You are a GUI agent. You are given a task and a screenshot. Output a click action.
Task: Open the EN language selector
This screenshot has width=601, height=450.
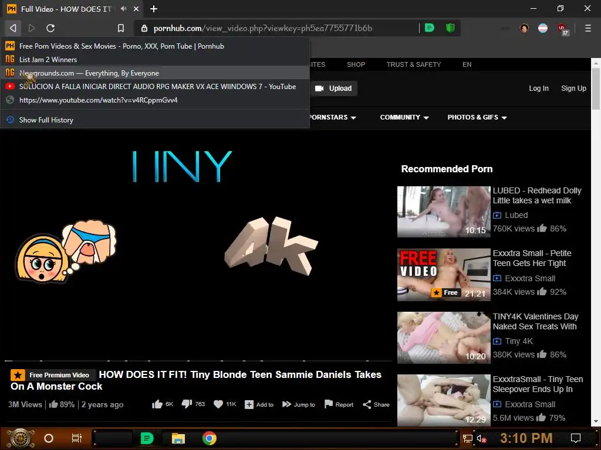[467, 64]
